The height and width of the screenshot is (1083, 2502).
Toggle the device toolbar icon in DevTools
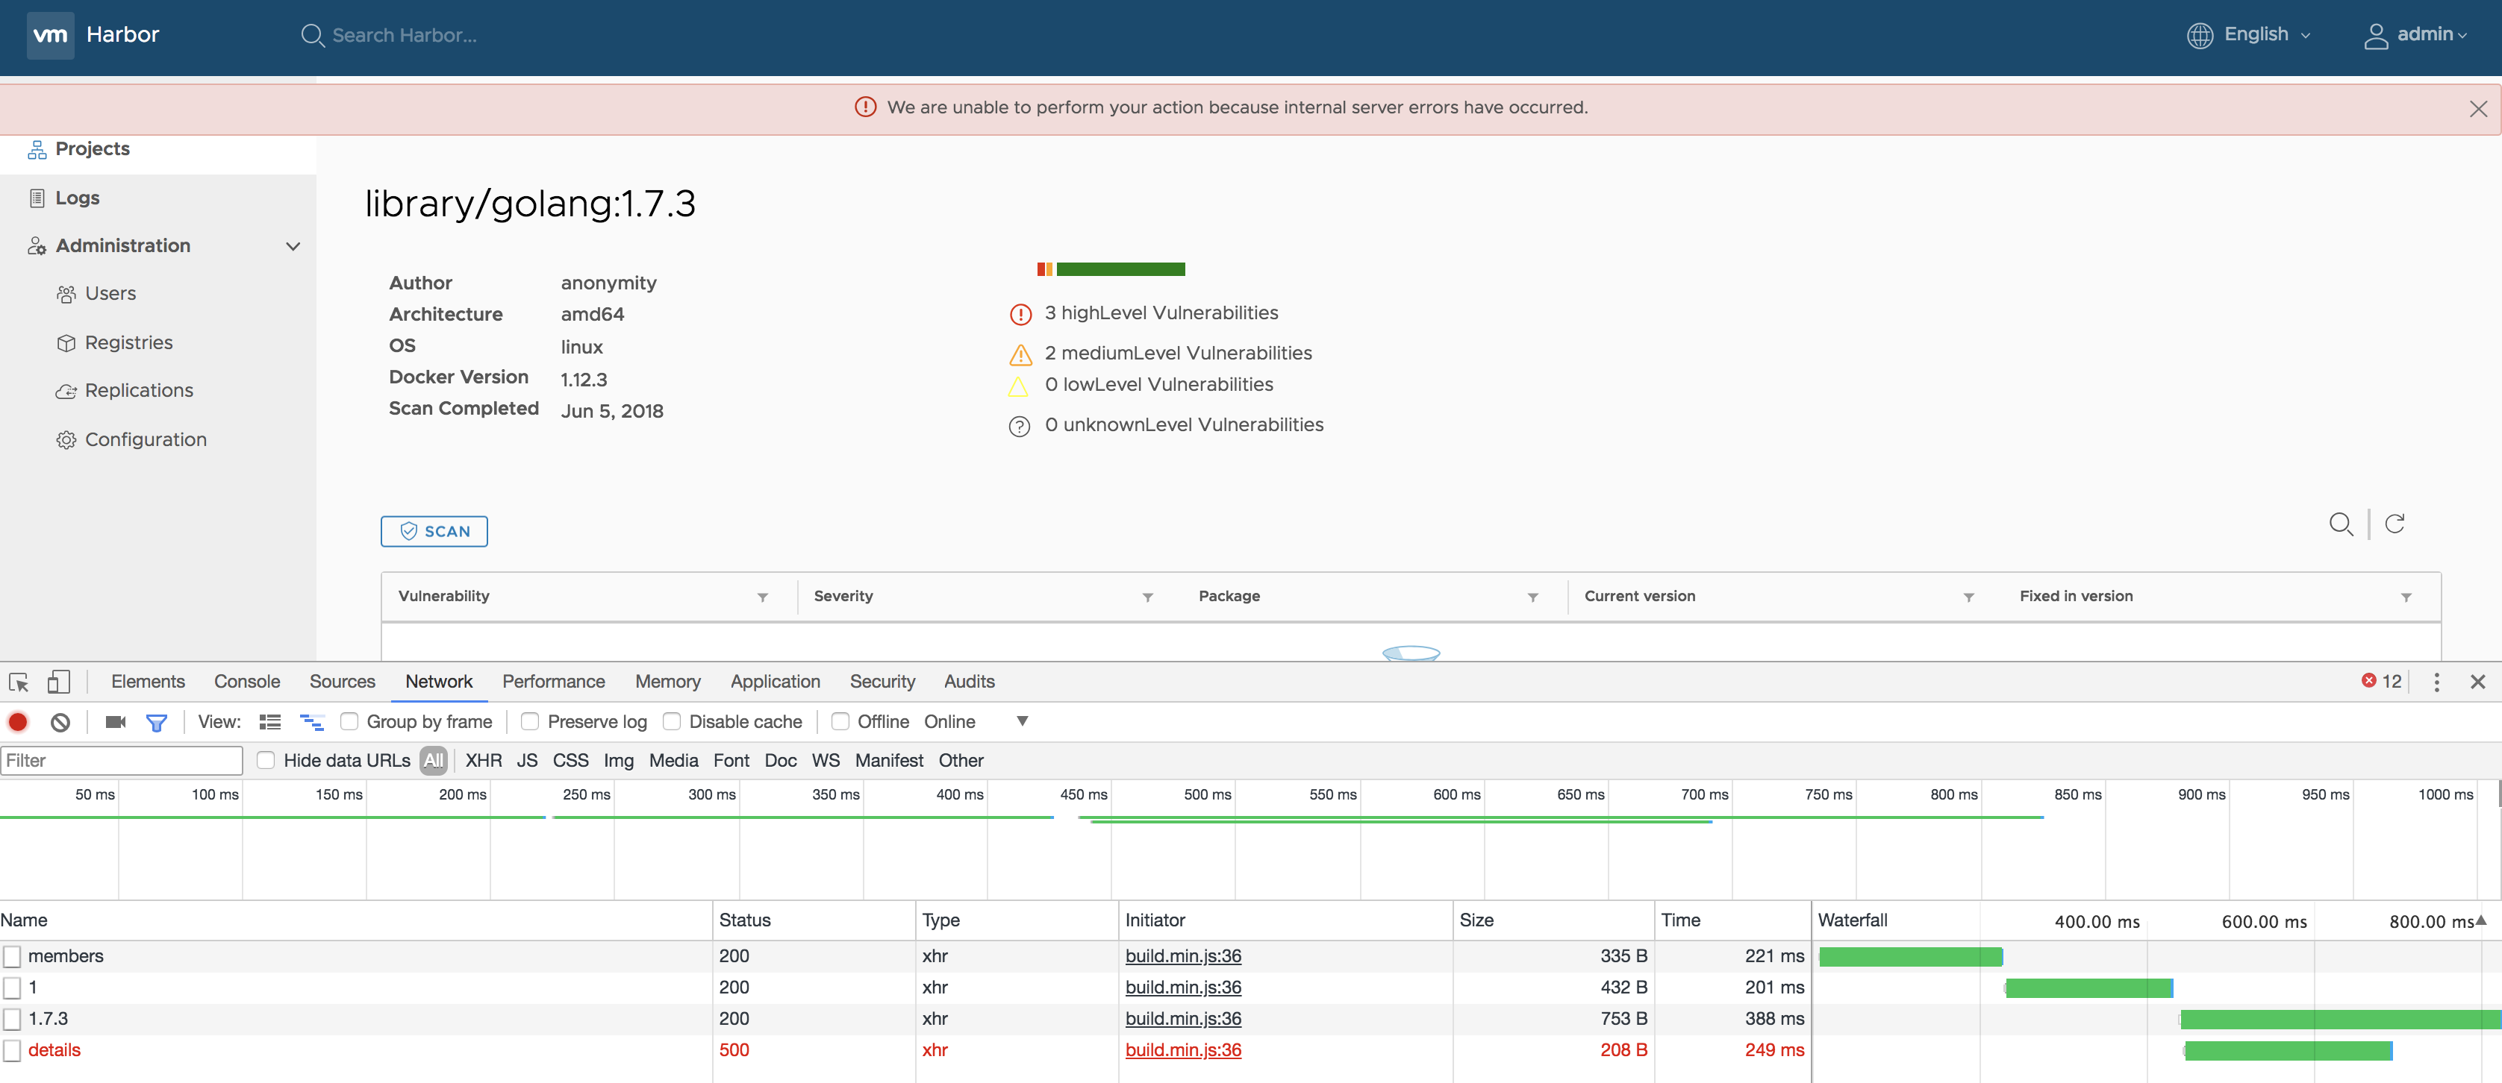58,682
